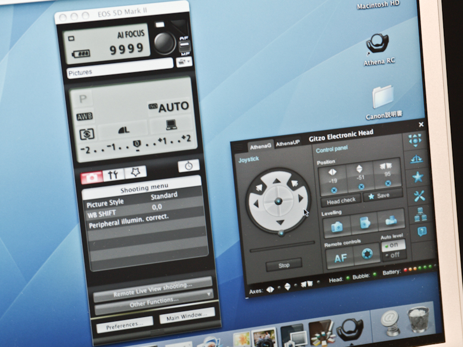Select the side-view camera levelling icon
Image resolution: width=463 pixels, height=347 pixels.
391,220
